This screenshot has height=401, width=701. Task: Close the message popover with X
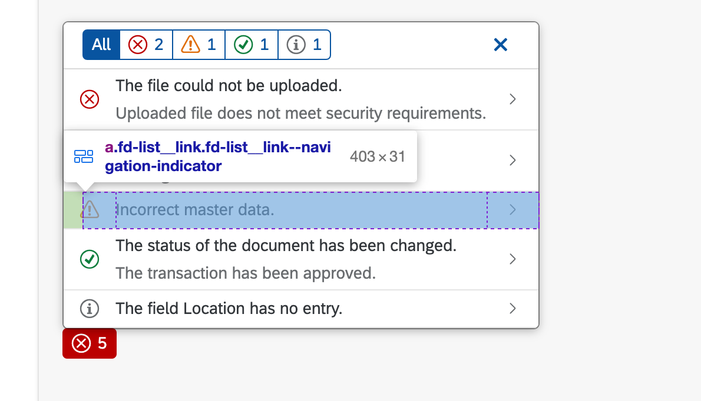(x=501, y=45)
